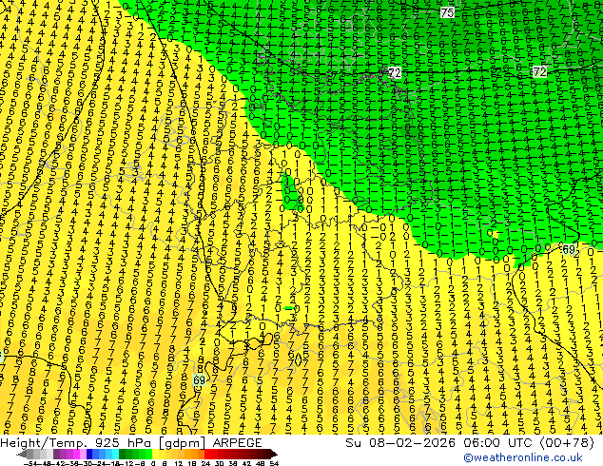This screenshot has width=603, height=466.
Task: Click the Su 08-02-2026 06:00 UTC timestamp
Action: click(470, 443)
